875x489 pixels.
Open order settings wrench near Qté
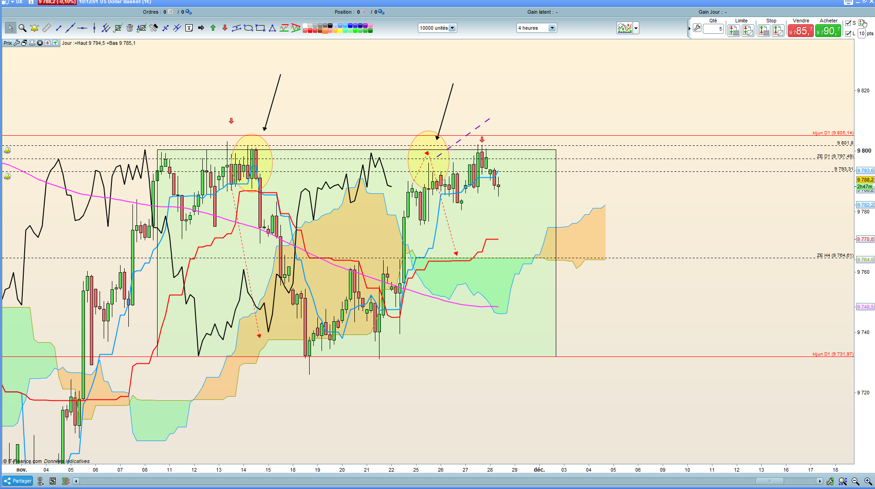697,28
